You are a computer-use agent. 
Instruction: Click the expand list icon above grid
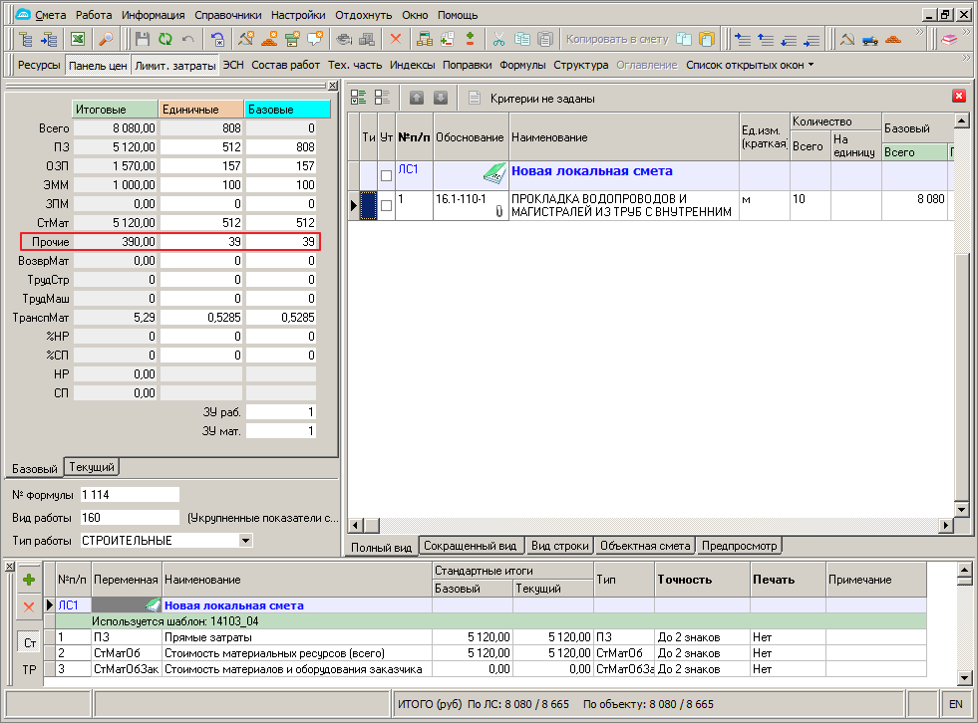[359, 98]
